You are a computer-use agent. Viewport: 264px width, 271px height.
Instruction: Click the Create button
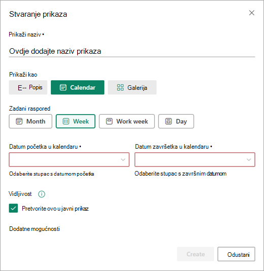click(195, 254)
